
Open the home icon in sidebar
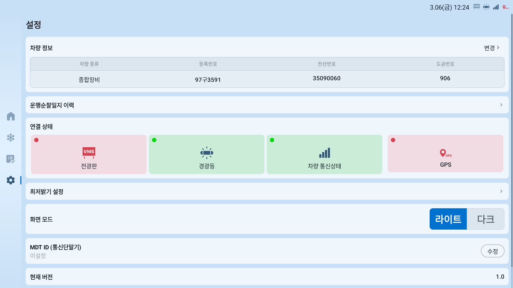tap(11, 116)
